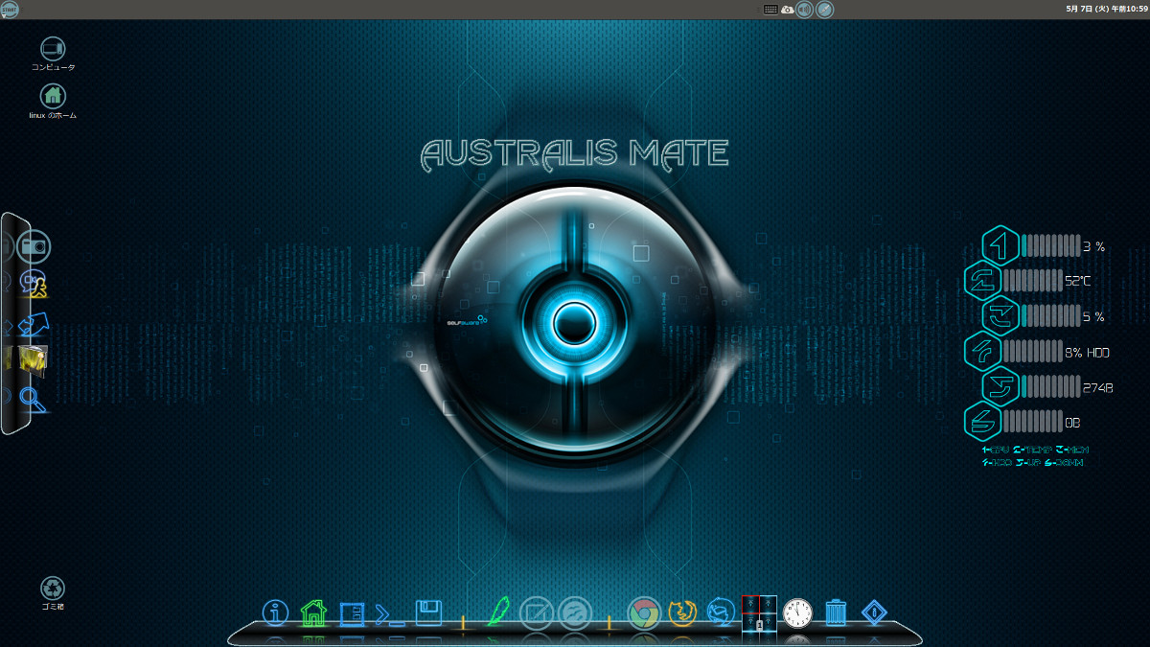Screen dimensions: 1150x647
Task: Click the TEMP hexagon numbered 2
Action: click(983, 280)
